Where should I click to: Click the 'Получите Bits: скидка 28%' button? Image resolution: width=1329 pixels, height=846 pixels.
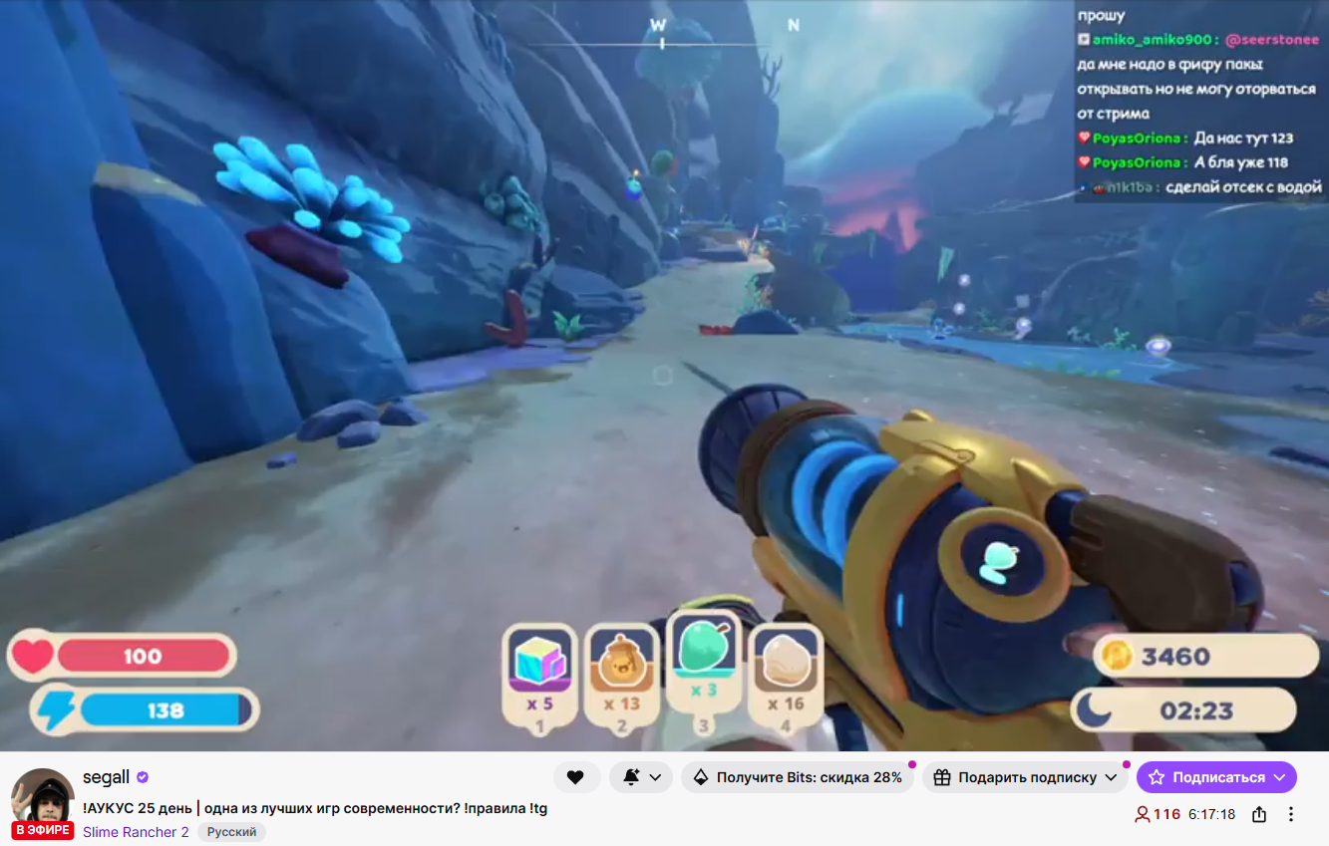798,777
